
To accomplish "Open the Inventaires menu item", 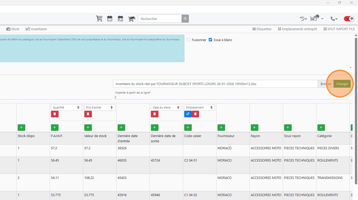I will [36, 29].
